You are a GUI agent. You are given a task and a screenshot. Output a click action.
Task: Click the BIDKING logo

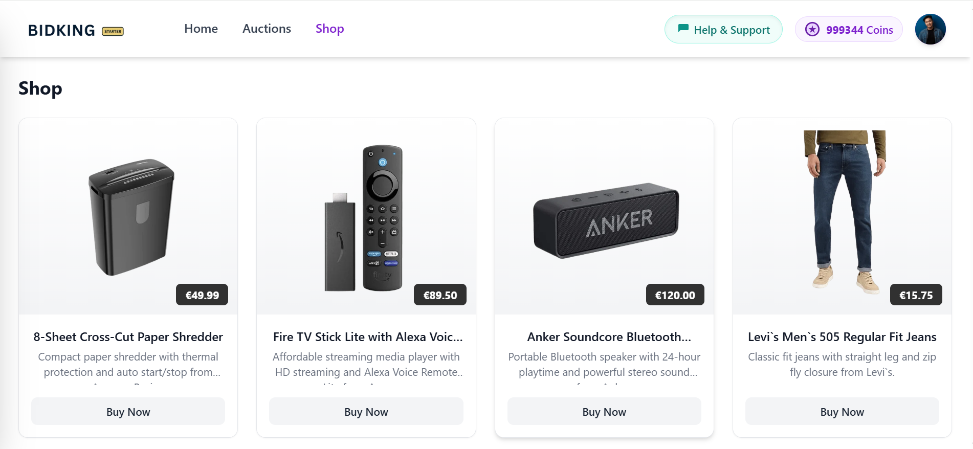[x=61, y=30]
